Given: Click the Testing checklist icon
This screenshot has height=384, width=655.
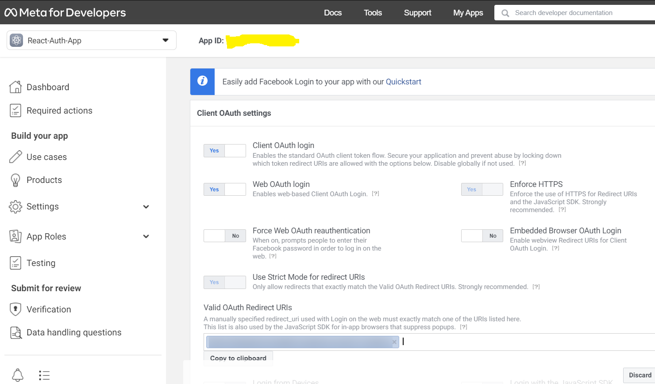Looking at the screenshot, I should (x=15, y=263).
